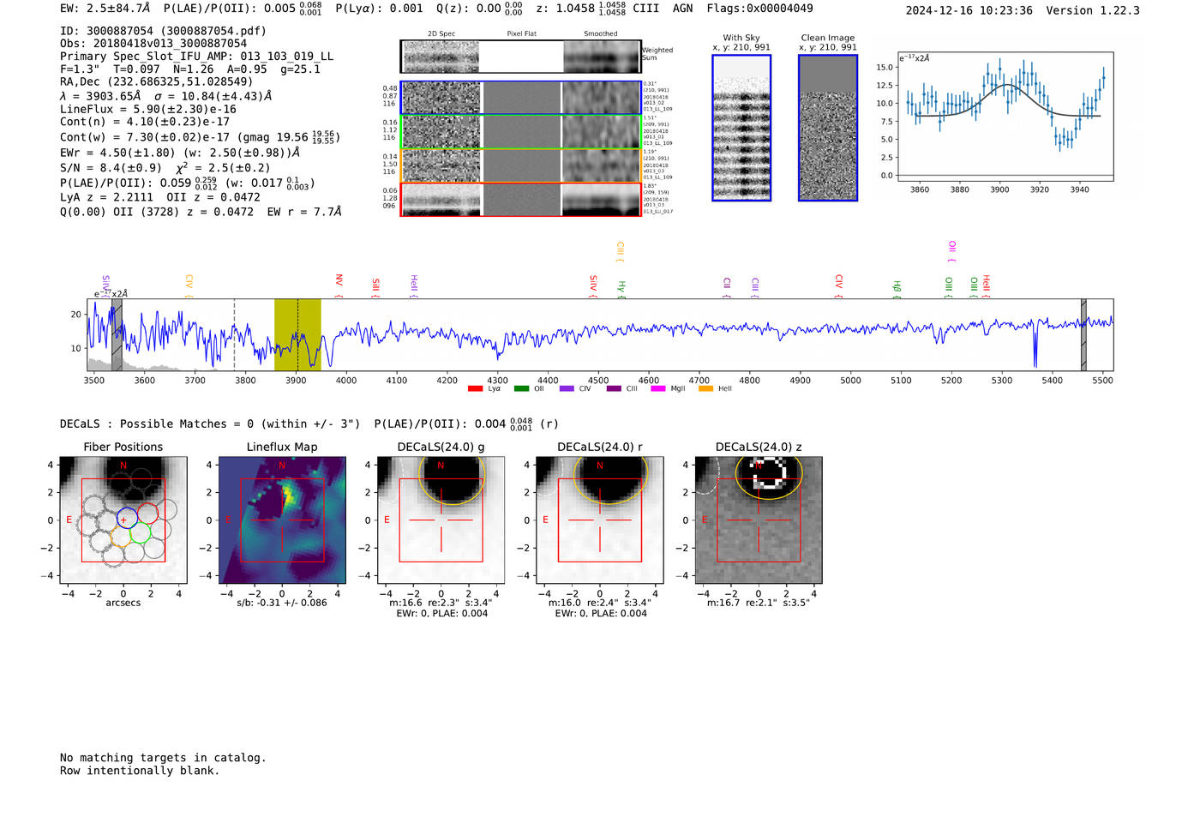Click the Gaussian emission line fit plot
The width and height of the screenshot is (1200, 817).
click(x=1005, y=117)
